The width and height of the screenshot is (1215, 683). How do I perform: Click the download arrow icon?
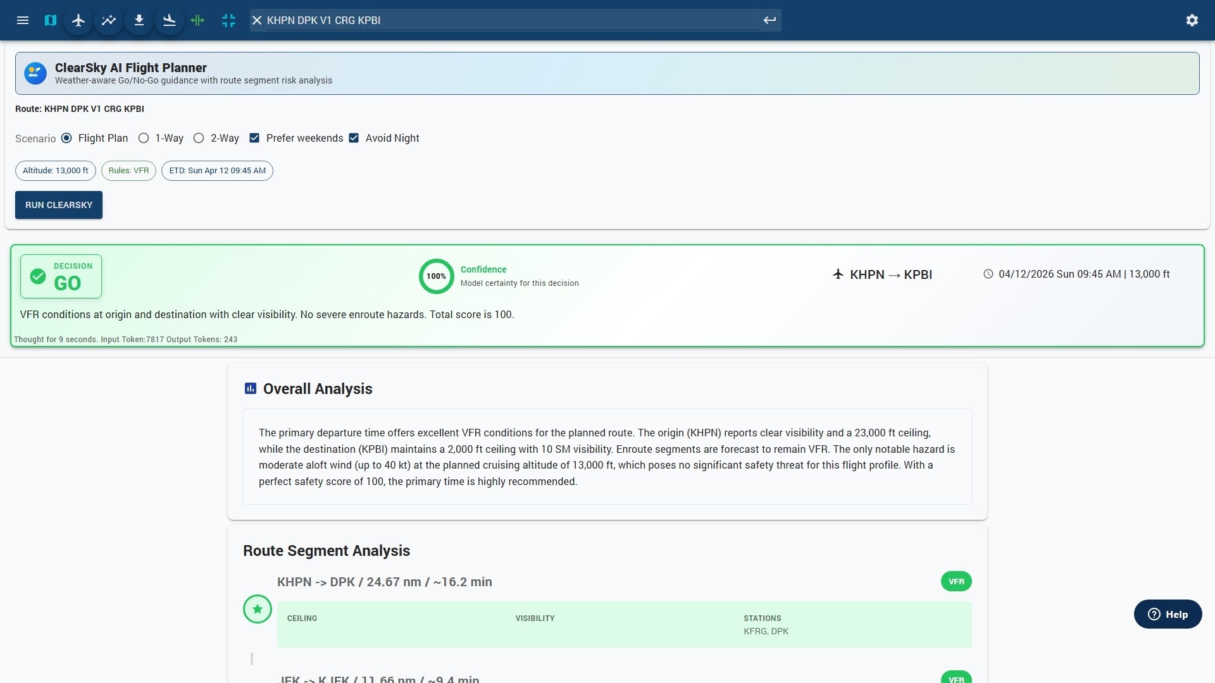[x=139, y=20]
